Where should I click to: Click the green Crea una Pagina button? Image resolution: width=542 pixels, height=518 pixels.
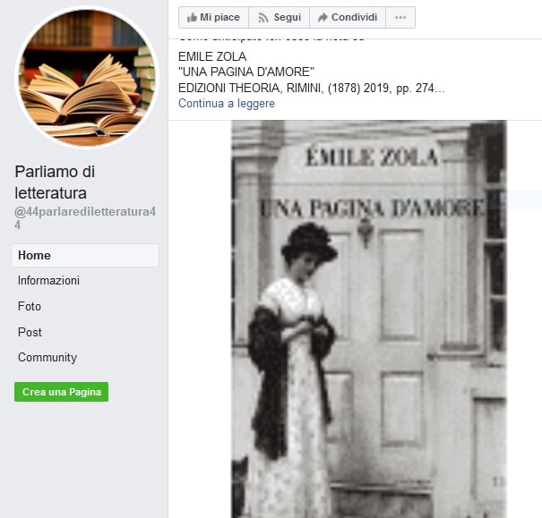point(61,392)
